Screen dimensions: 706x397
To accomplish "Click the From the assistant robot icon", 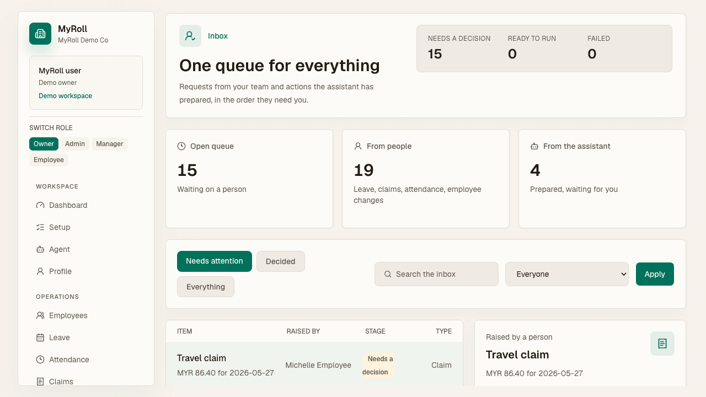I will 534,146.
